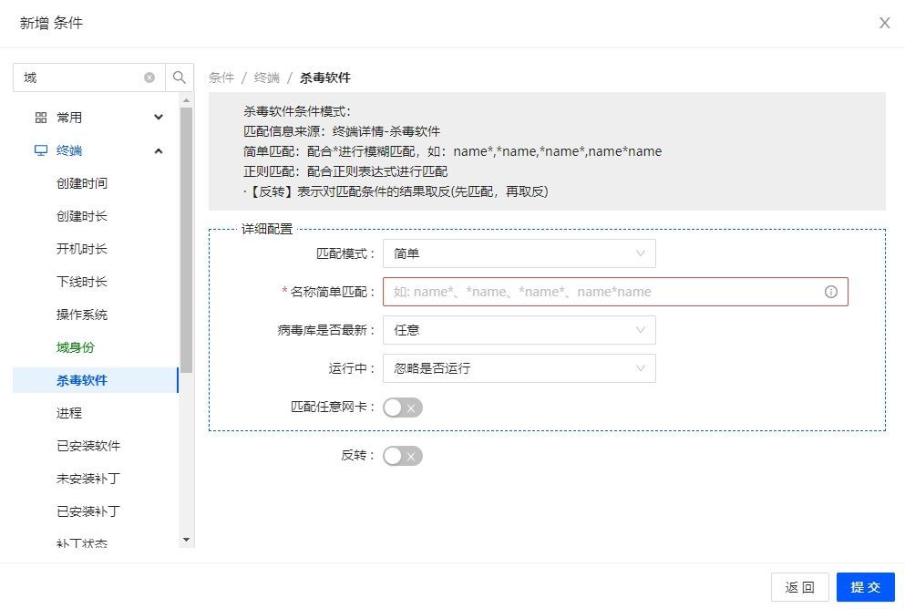Click 终端 in the breadcrumb
The height and width of the screenshot is (609, 905).
pyautogui.click(x=267, y=77)
